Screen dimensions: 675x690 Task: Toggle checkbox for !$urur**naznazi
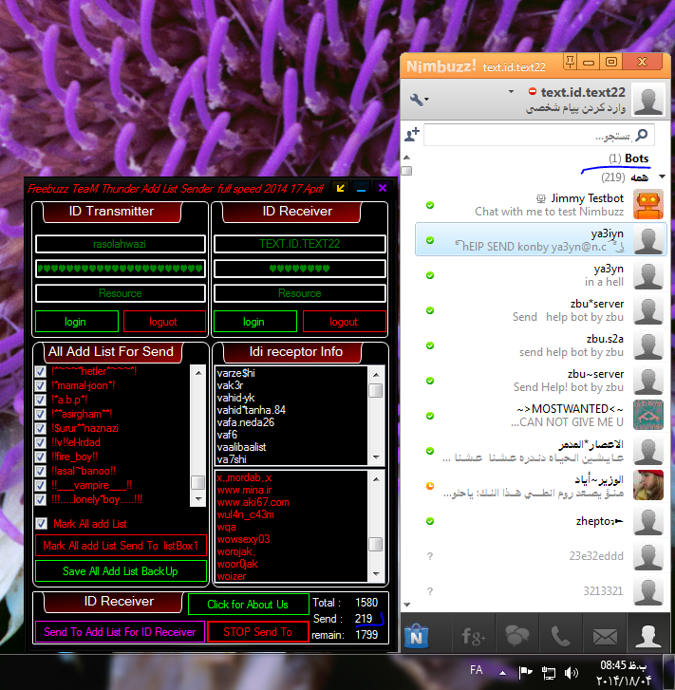coord(41,428)
